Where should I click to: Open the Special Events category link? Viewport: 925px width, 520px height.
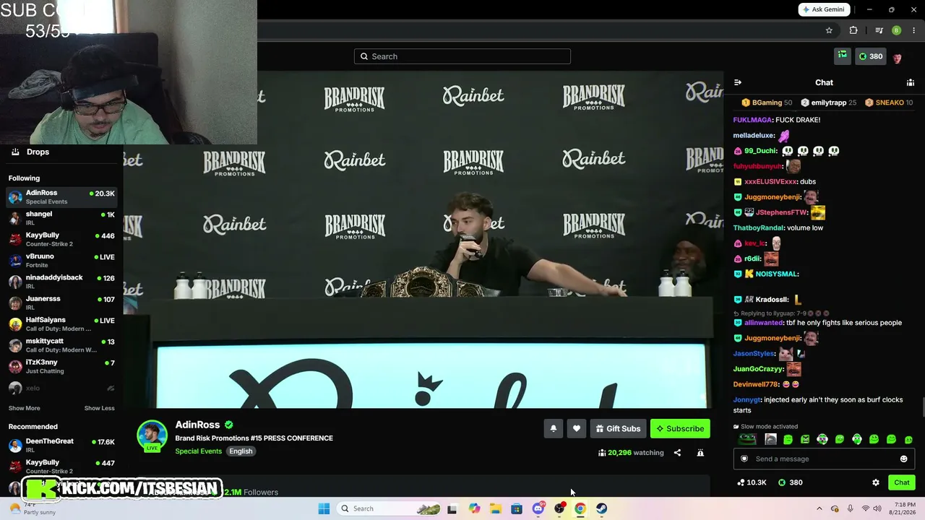click(198, 451)
